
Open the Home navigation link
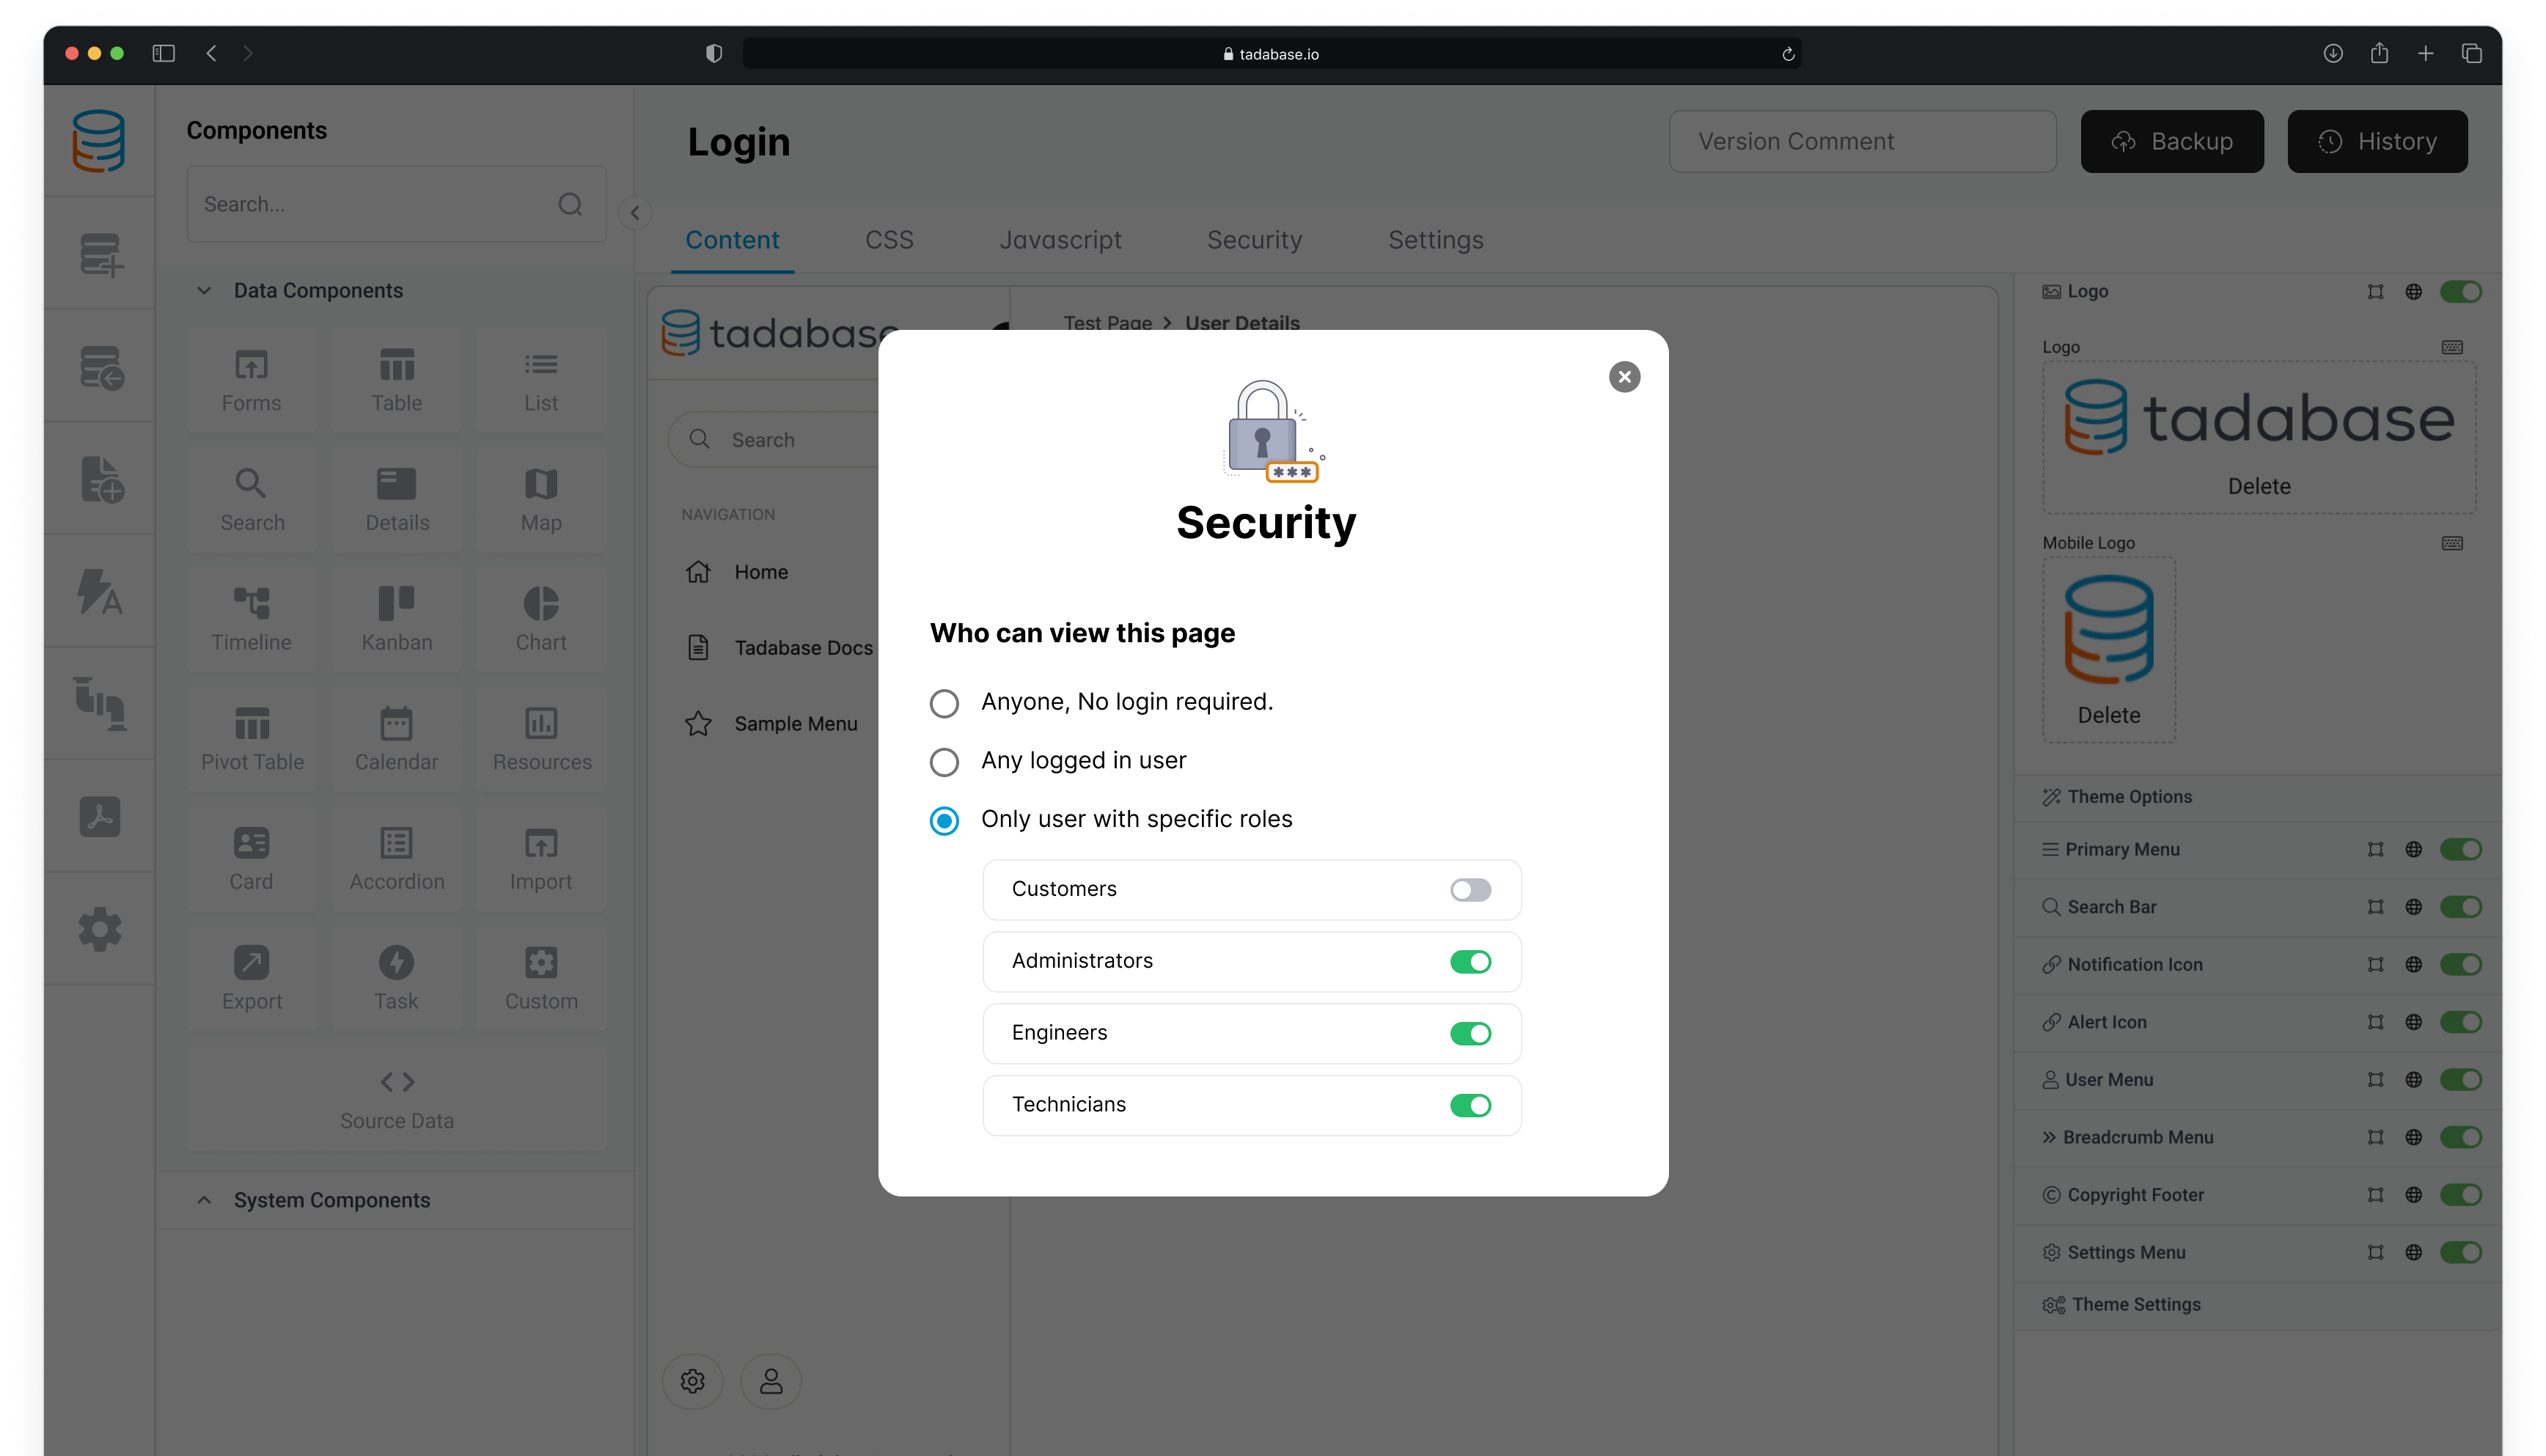click(x=760, y=573)
